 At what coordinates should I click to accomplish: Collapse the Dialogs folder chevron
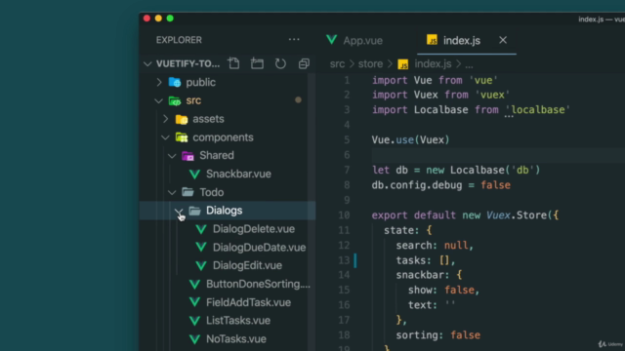tap(179, 211)
